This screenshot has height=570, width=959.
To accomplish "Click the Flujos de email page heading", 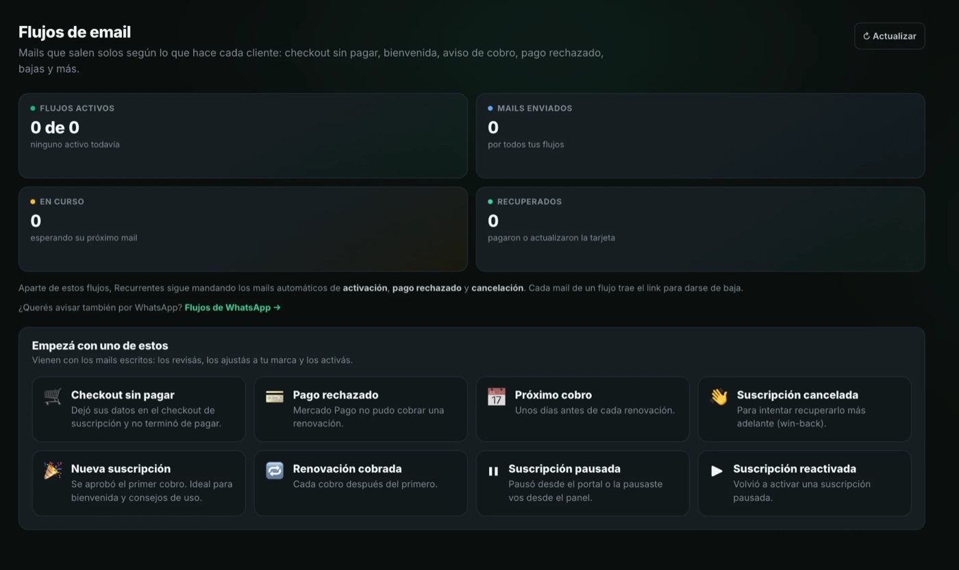I will point(75,32).
